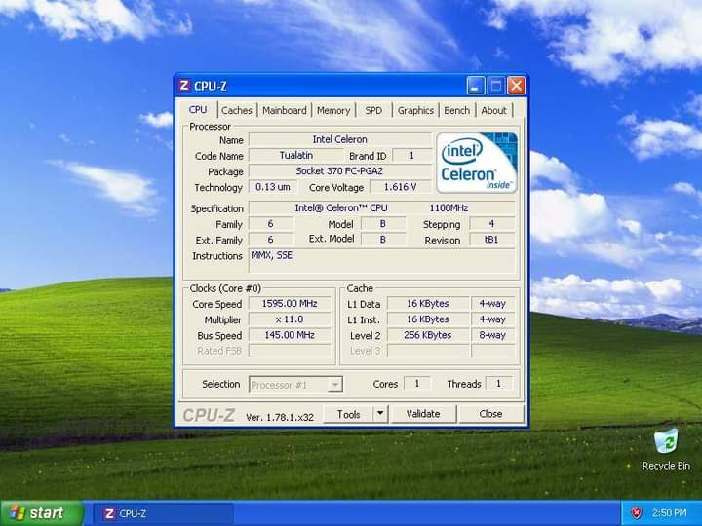Switch to the Mainboard tab
Viewport: 702px width, 526px height.
tap(284, 111)
